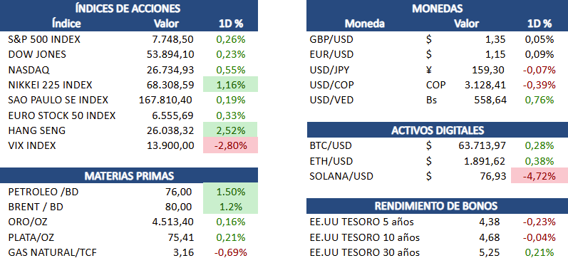Select the USD/JPY yen symbol cell
The height and width of the screenshot is (268, 568).
[x=429, y=70]
